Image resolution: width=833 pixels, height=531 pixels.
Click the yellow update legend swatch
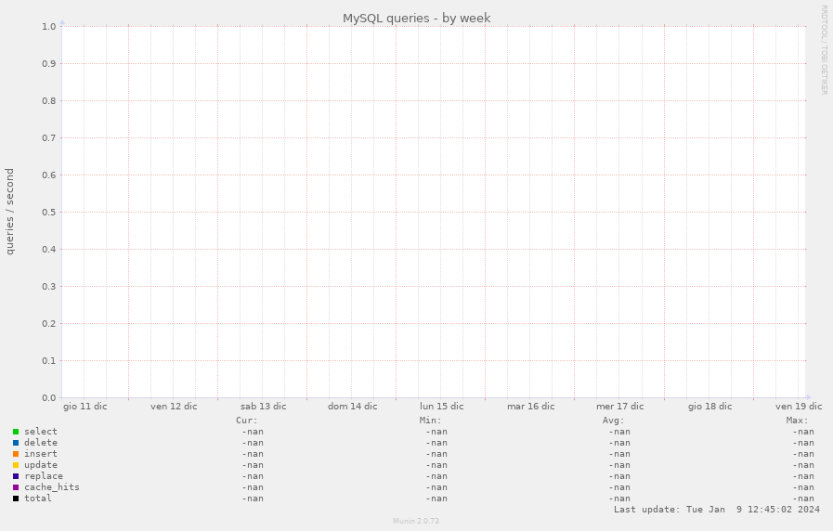click(16, 465)
